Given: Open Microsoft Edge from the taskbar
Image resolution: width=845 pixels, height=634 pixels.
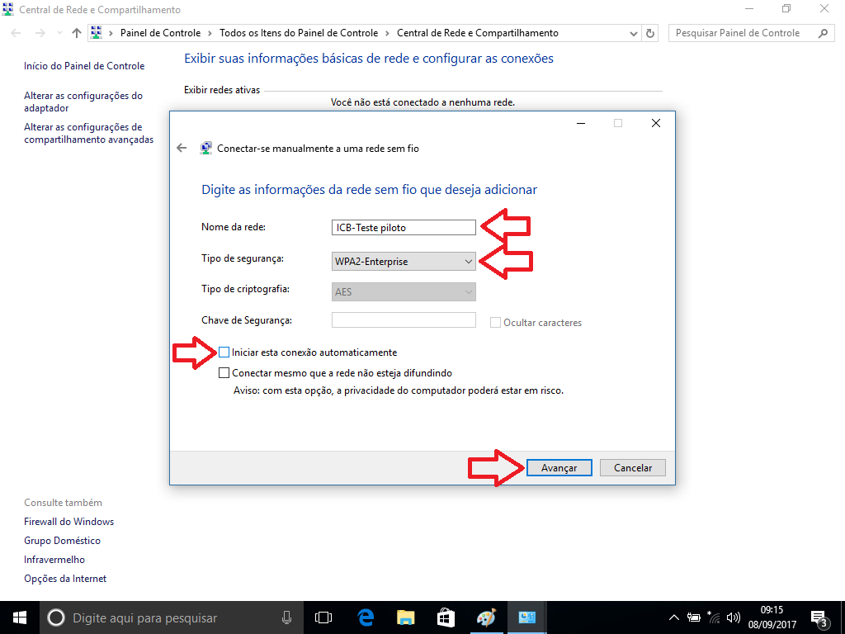Looking at the screenshot, I should [366, 617].
